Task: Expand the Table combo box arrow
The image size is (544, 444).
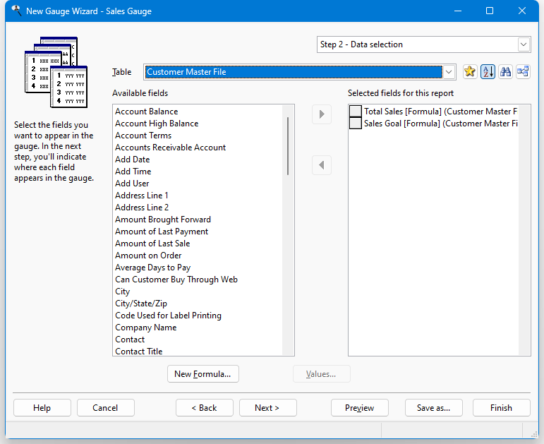Action: pos(449,72)
